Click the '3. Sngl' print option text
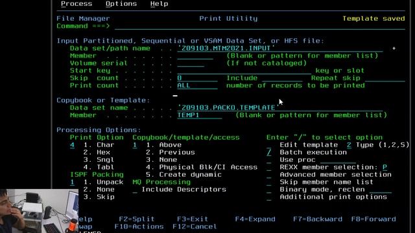Image resolution: width=415 pixels, height=233 pixels. pyautogui.click(x=99, y=160)
